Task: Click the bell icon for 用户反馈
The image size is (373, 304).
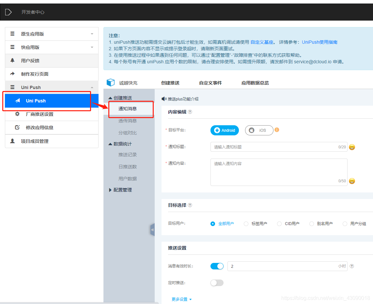Action: click(x=12, y=60)
